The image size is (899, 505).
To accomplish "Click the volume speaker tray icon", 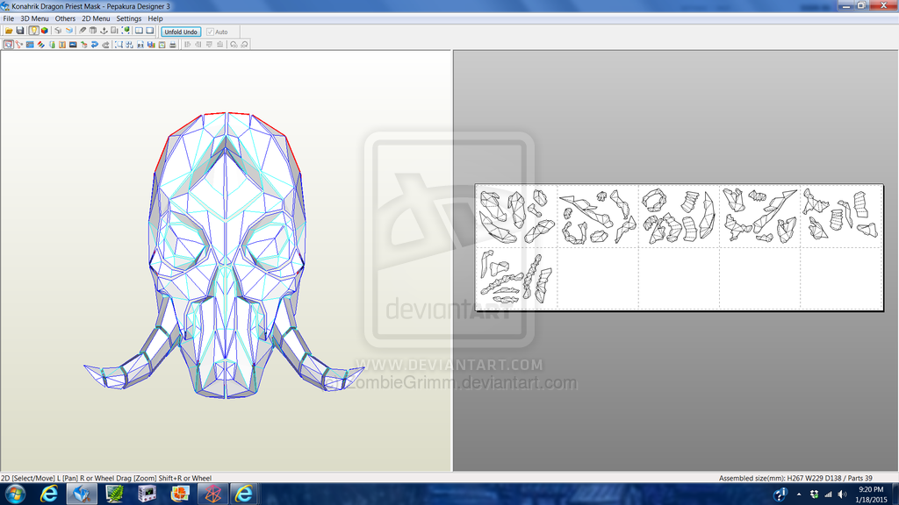I will click(x=842, y=494).
